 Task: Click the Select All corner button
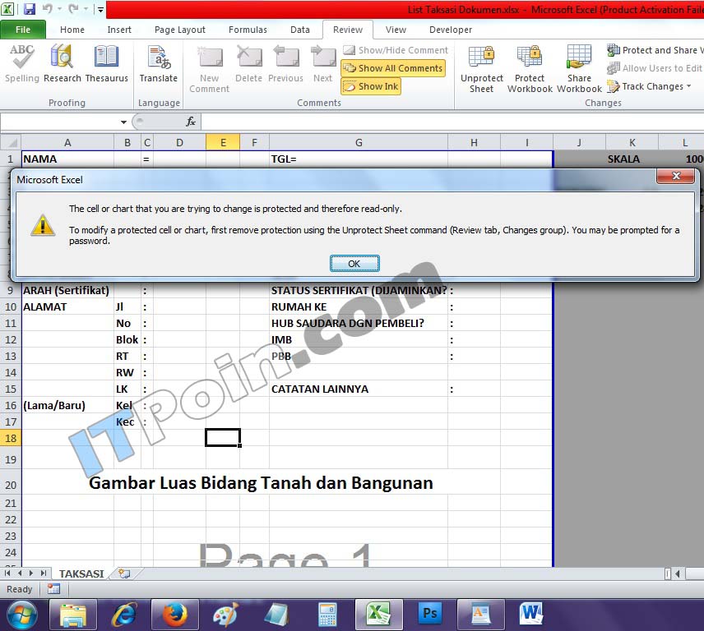point(11,143)
